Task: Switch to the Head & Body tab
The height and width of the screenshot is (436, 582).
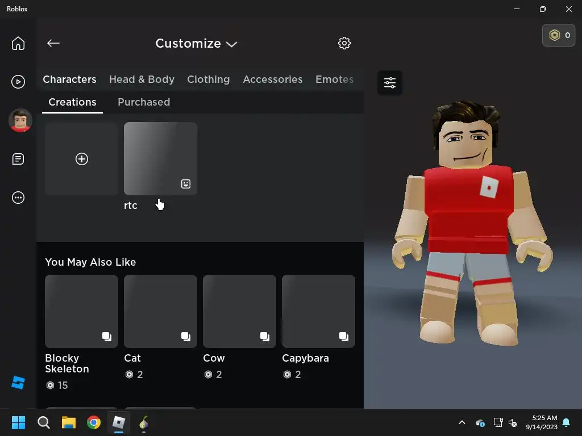Action: (x=142, y=79)
